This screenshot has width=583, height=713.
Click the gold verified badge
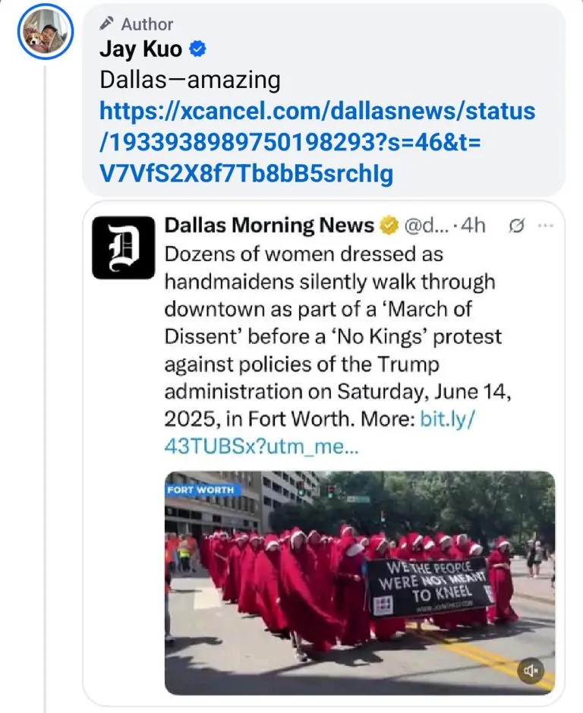tap(389, 226)
